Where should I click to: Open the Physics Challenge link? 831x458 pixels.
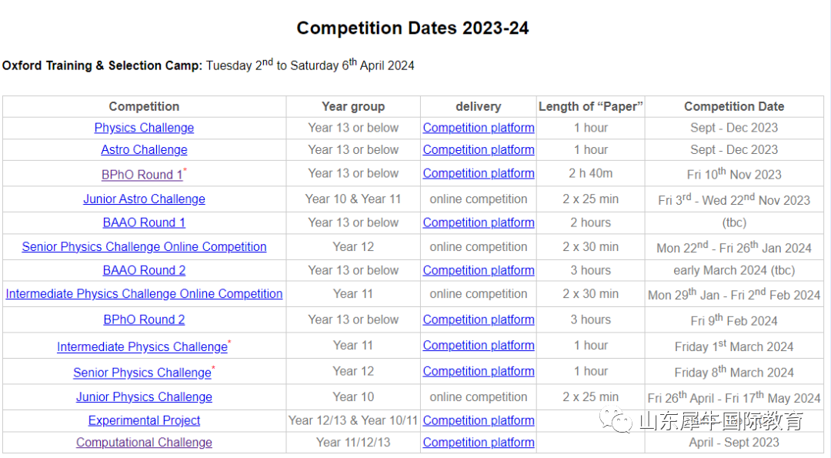pos(144,128)
